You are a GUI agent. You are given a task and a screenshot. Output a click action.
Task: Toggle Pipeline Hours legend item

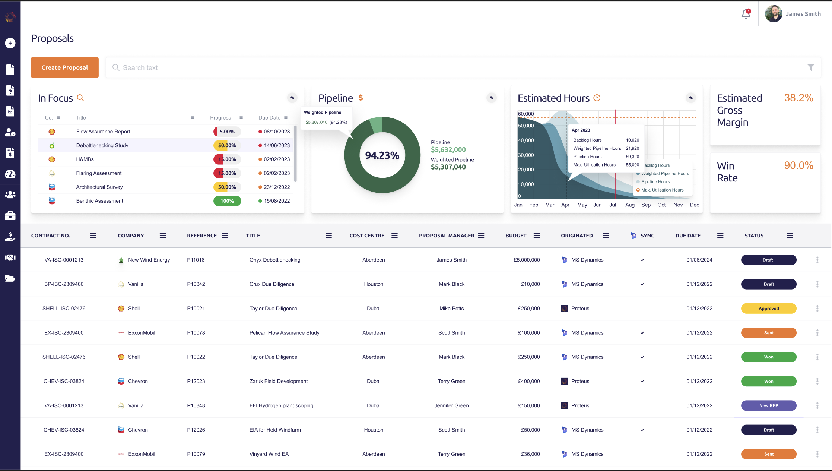tap(653, 182)
